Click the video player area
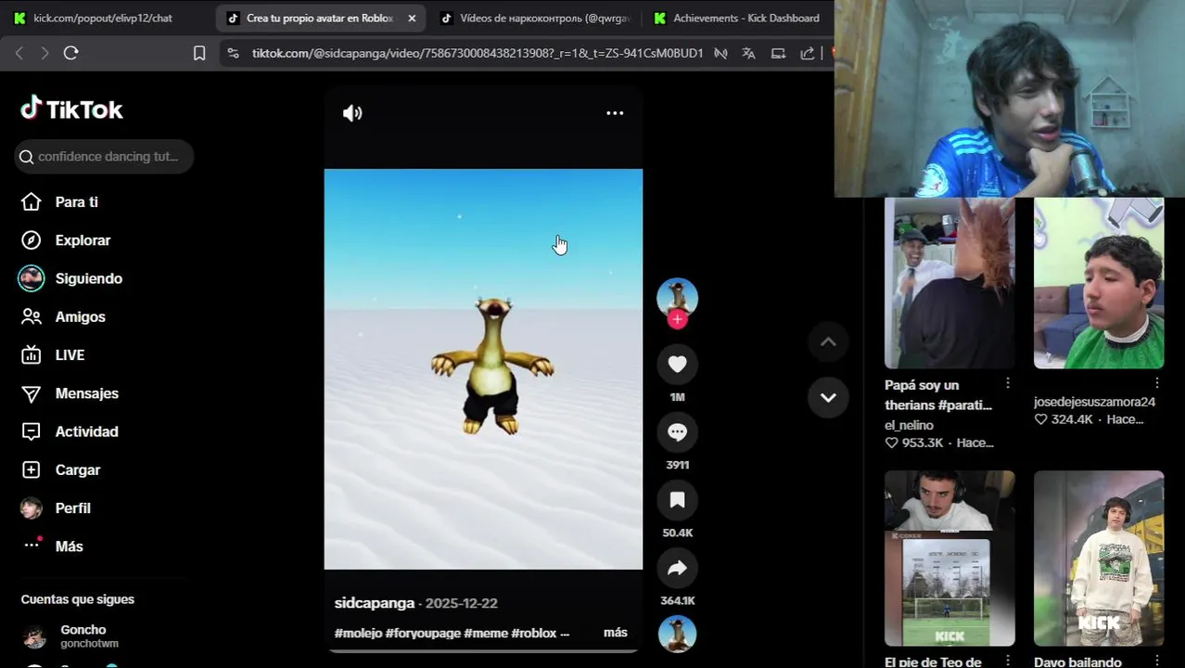 click(x=483, y=369)
